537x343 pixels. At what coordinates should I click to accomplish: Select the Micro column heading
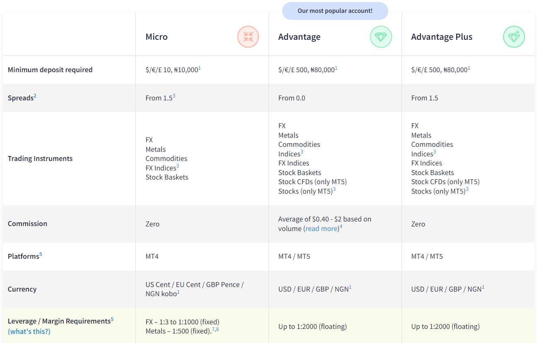[157, 36]
